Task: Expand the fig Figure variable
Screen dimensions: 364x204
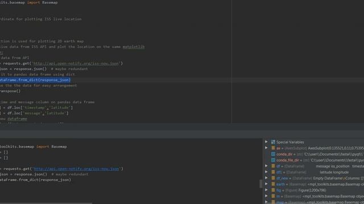Action: (266, 190)
